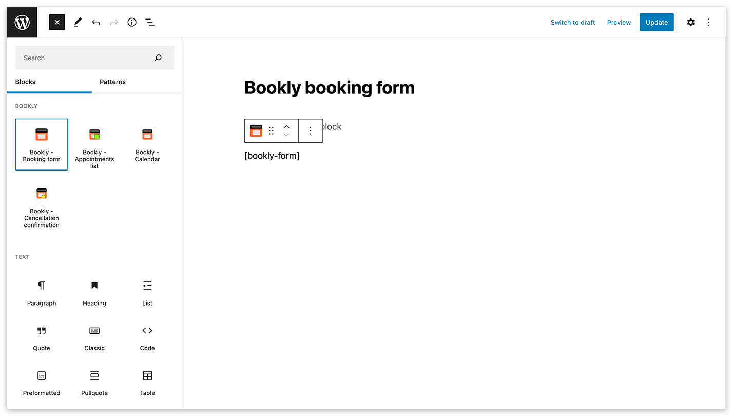Open the List View outline

pos(150,22)
